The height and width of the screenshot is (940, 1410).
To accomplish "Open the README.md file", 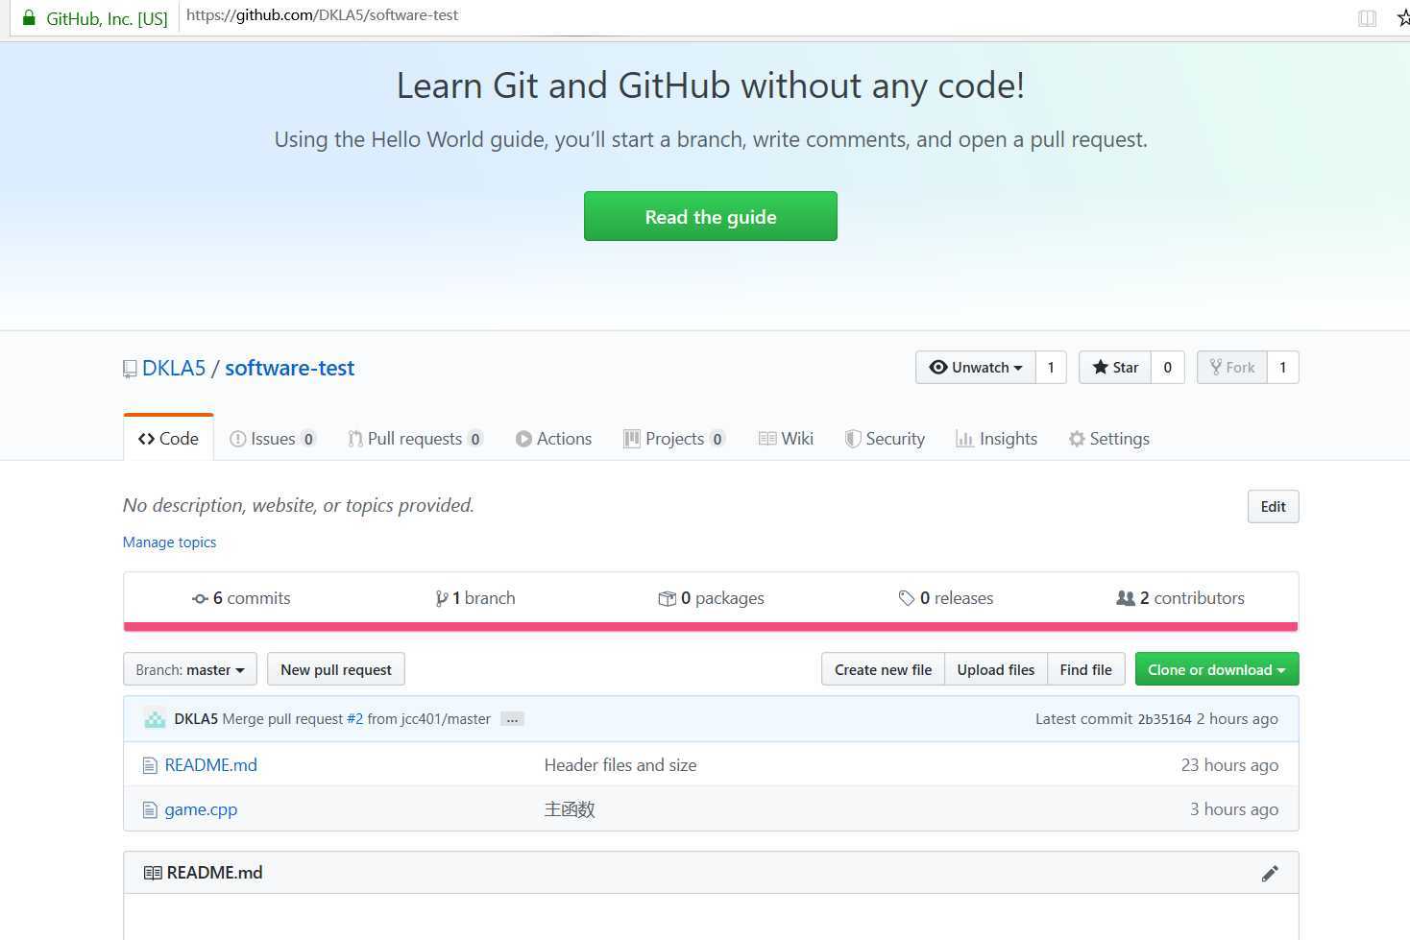I will 210,764.
